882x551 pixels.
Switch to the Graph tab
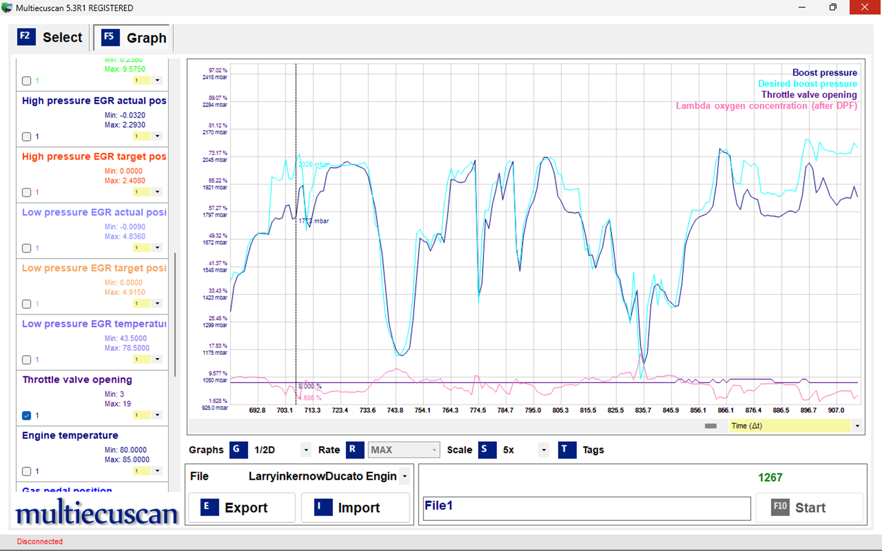pyautogui.click(x=132, y=38)
